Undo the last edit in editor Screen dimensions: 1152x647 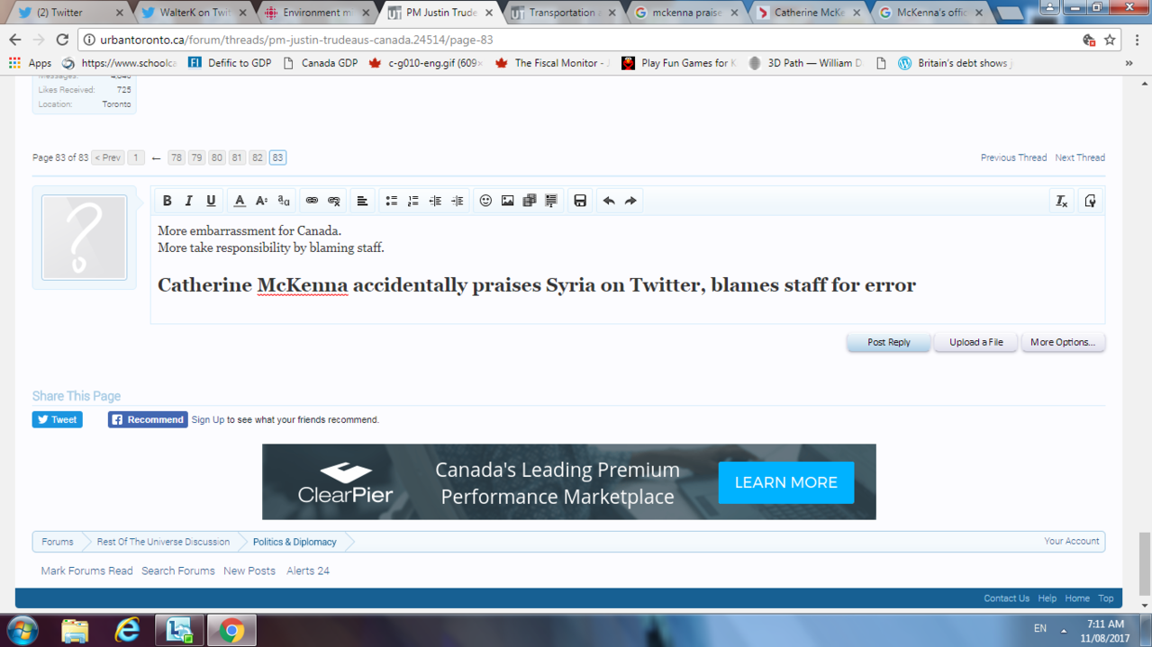coord(609,201)
